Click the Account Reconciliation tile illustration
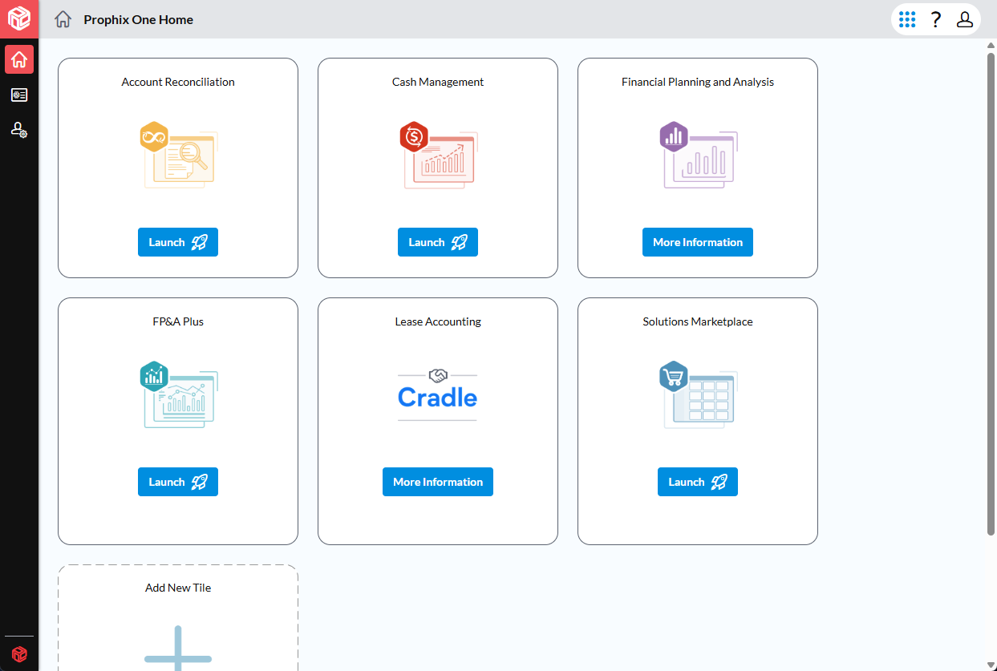The image size is (997, 671). coord(178,156)
